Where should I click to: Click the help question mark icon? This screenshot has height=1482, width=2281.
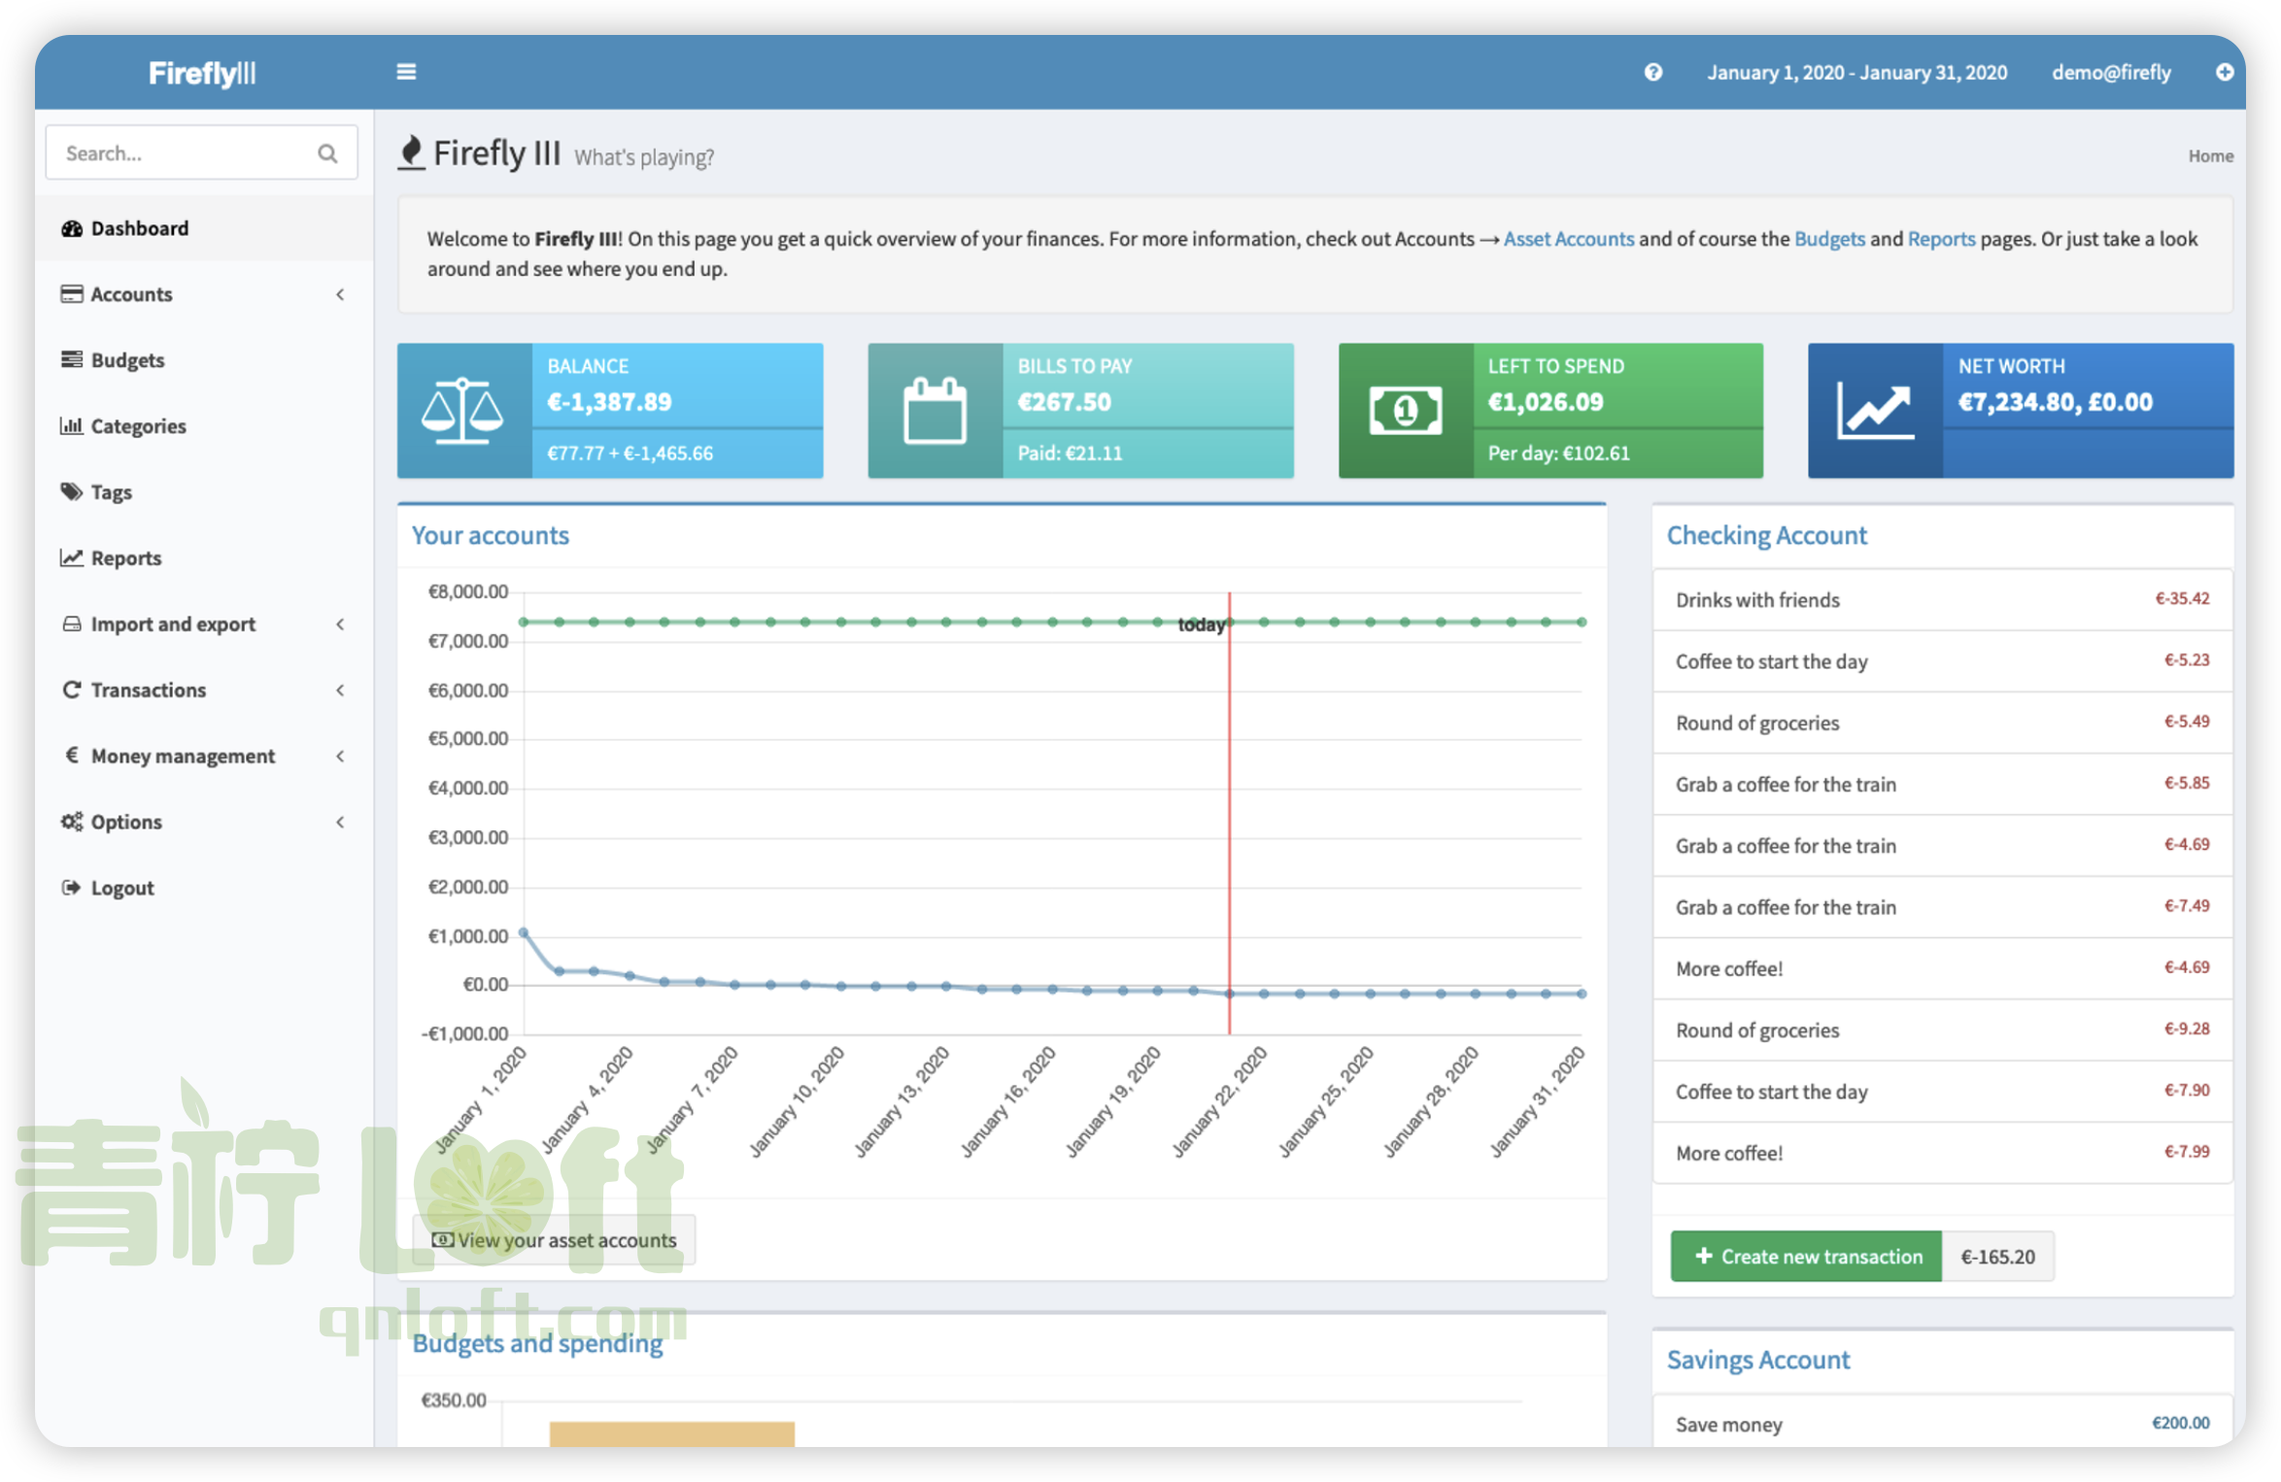tap(1652, 72)
